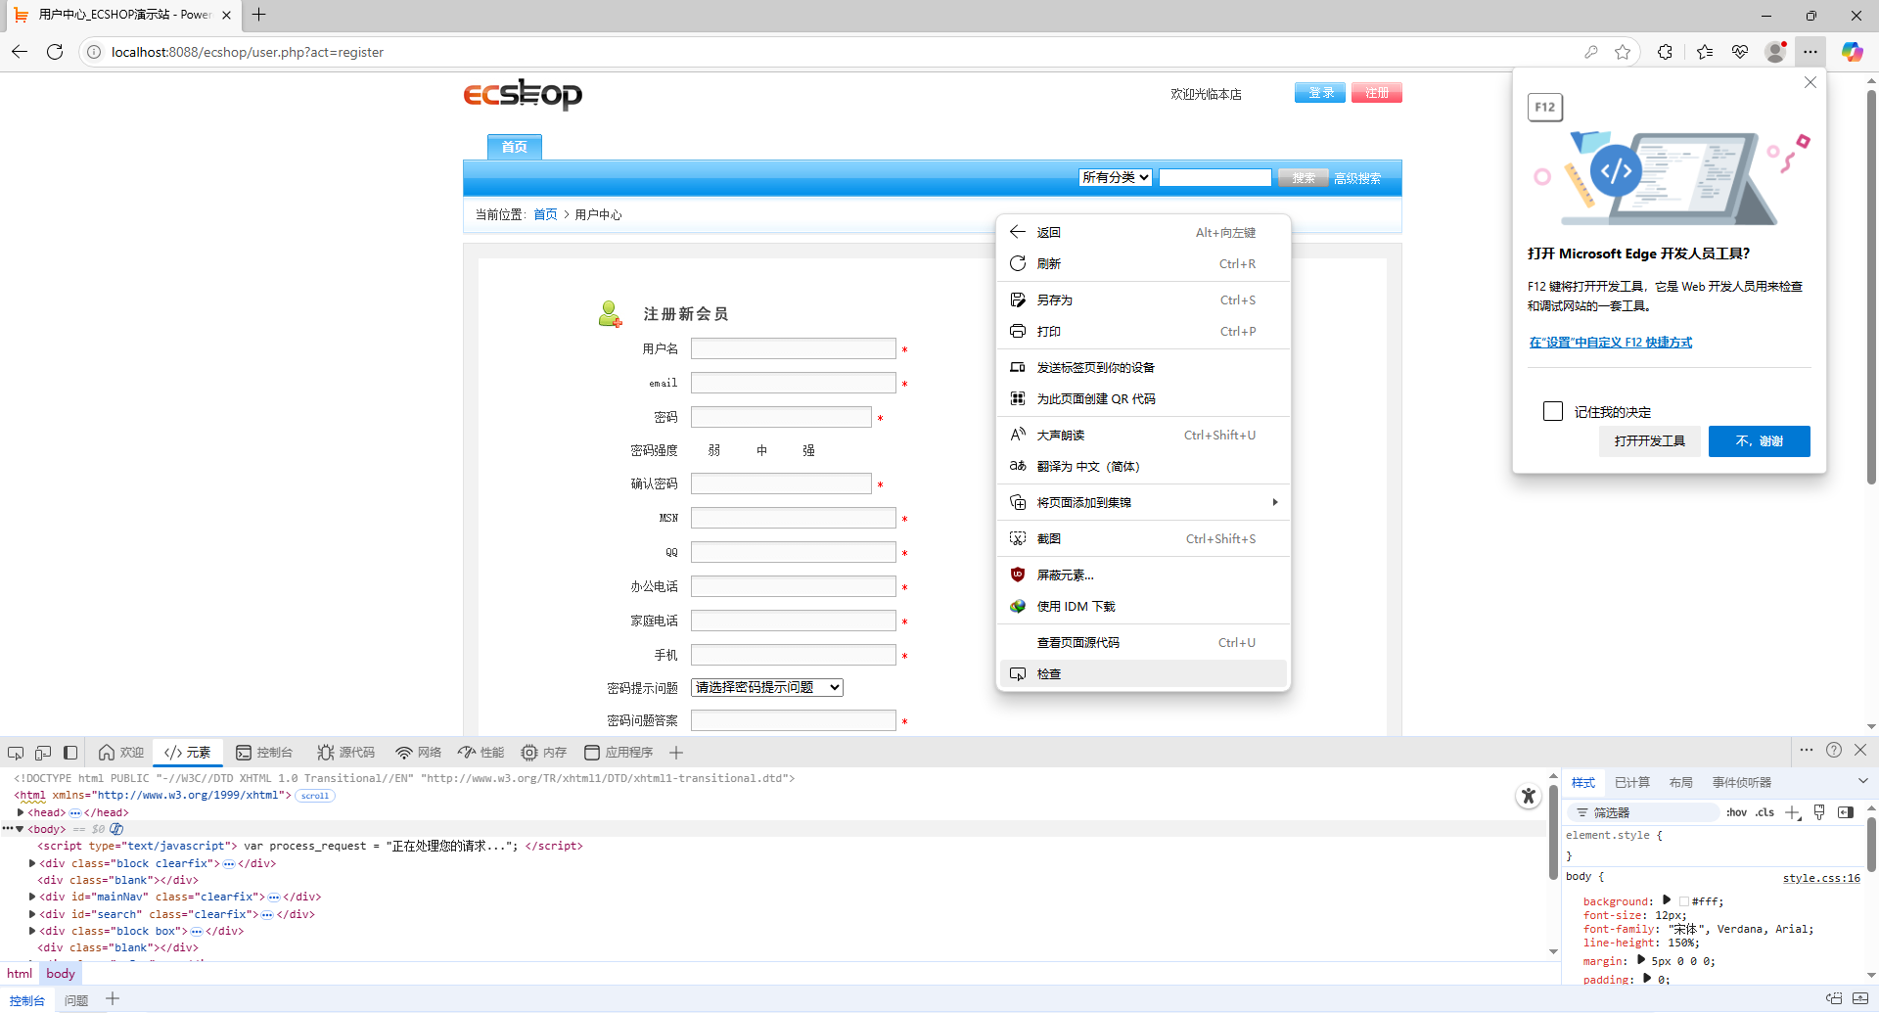Click the email input field

794,383
